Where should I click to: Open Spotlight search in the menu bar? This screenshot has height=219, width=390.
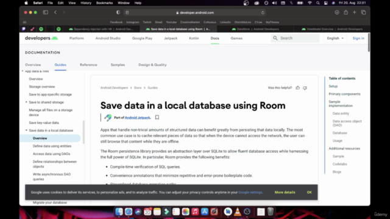tap(318, 3)
